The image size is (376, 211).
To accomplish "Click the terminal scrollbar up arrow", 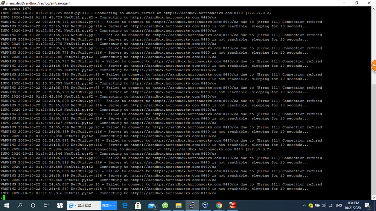I will 374,9.
